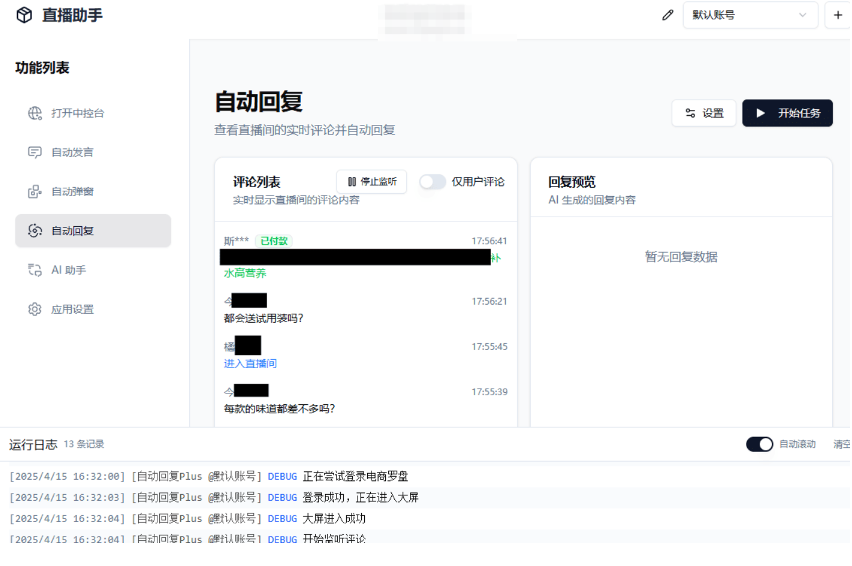Click the log line 登录成功,正在进入大屏
The image size is (852, 566).
361,498
